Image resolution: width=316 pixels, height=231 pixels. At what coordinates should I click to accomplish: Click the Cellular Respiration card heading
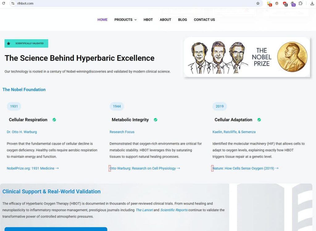point(28,120)
